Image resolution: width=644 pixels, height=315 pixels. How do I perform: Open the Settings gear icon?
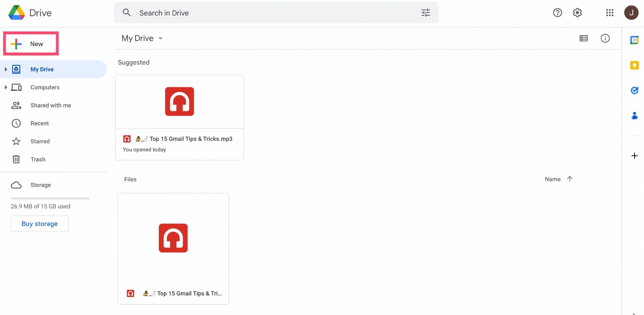point(577,13)
